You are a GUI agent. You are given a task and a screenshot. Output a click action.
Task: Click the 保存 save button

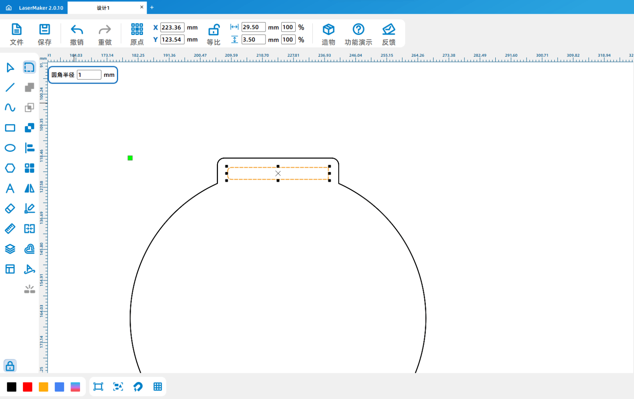(x=44, y=34)
